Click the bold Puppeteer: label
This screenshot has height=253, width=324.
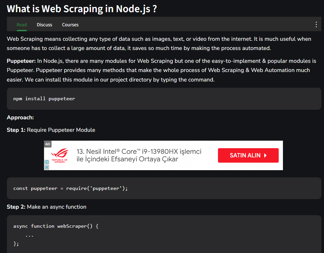pyautogui.click(x=21, y=61)
